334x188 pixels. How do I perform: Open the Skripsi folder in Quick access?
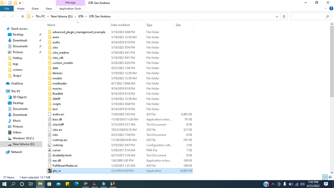17,76
